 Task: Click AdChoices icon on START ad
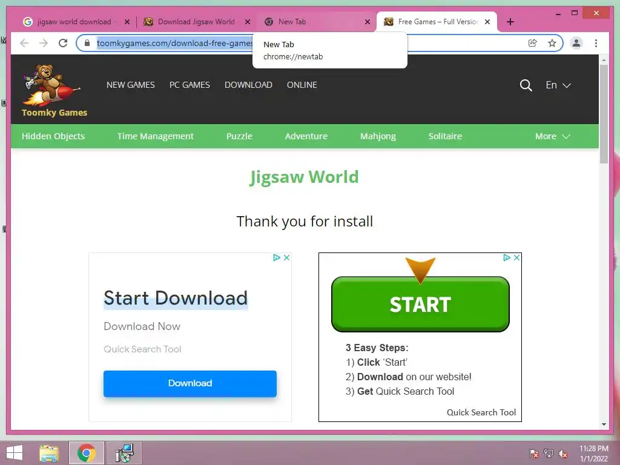pos(507,257)
